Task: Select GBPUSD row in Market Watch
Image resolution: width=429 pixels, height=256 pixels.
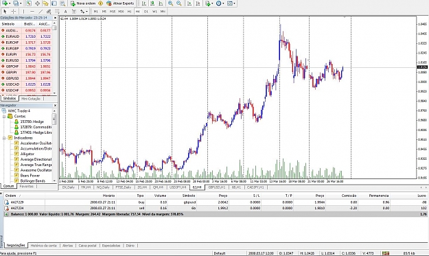Action: pos(26,78)
